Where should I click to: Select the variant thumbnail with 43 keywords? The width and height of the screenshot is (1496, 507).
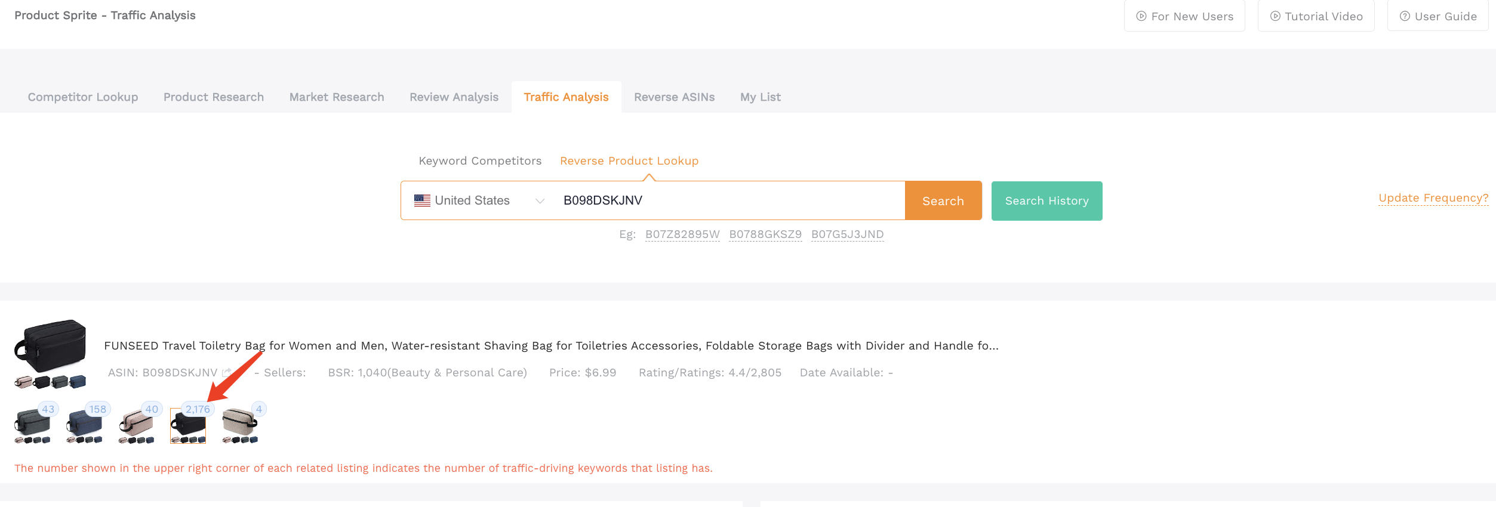(x=33, y=425)
